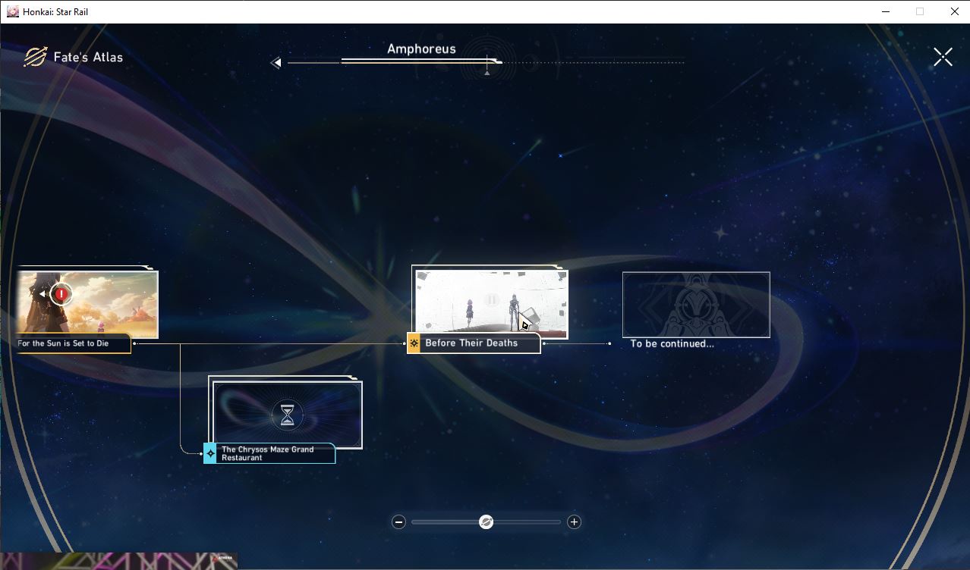Select the Amphoreus chapter title
Screen dimensions: 970x570
pyautogui.click(x=421, y=49)
